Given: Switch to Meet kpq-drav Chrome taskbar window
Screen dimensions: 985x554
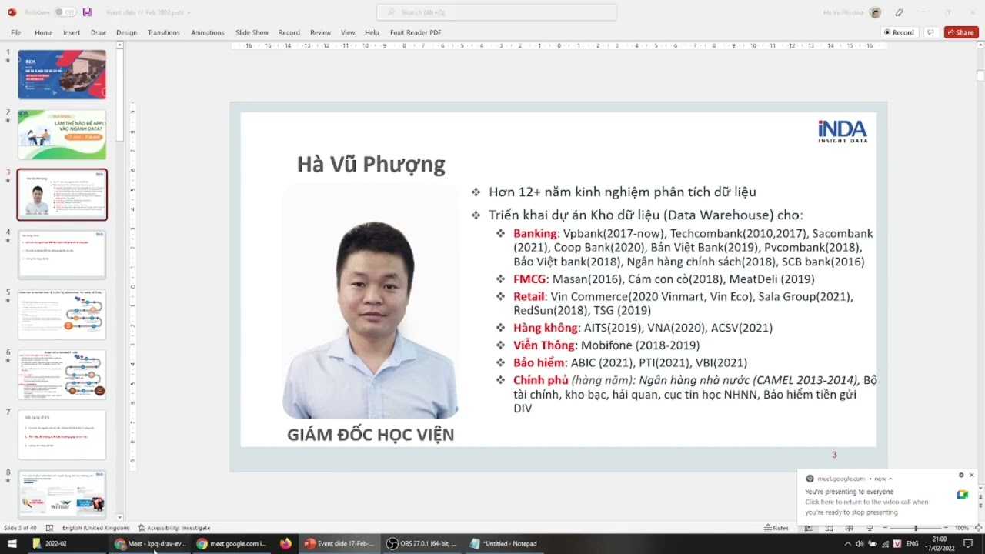Looking at the screenshot, I should [151, 543].
